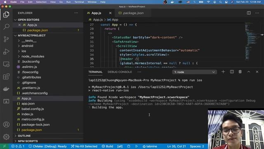The height and width of the screenshot is (149, 264).
Task: Open the Explorer view in activity bar
Action: [6, 14]
